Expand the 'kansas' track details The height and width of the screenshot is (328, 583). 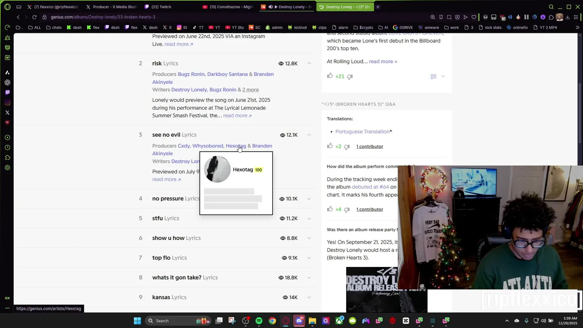click(x=309, y=297)
